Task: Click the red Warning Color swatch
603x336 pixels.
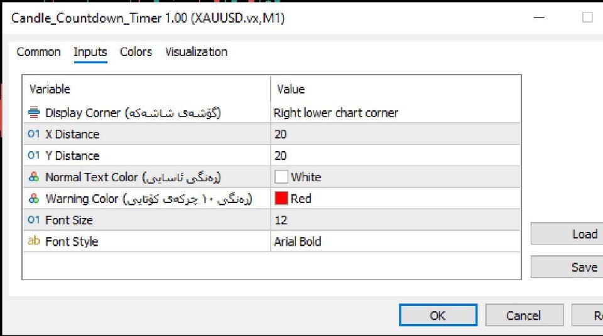Action: tap(281, 198)
